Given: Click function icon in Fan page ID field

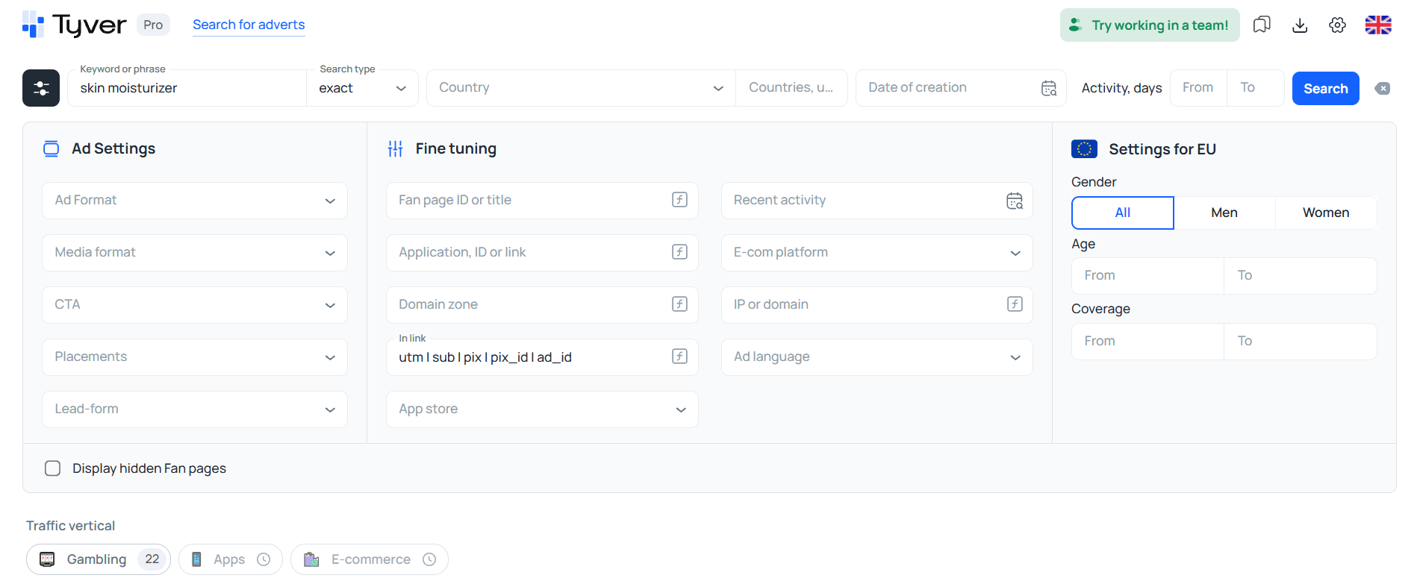Looking at the screenshot, I should click(679, 200).
